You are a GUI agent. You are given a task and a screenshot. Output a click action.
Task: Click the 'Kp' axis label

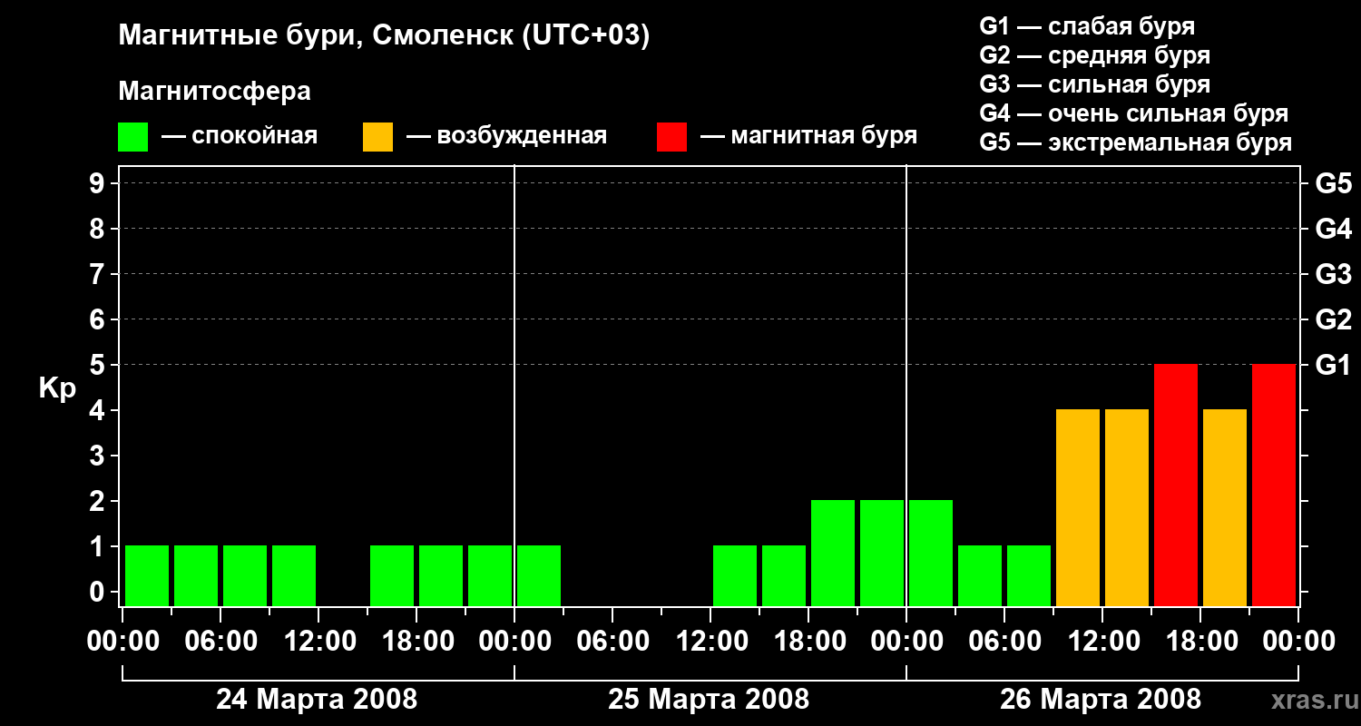click(x=57, y=388)
